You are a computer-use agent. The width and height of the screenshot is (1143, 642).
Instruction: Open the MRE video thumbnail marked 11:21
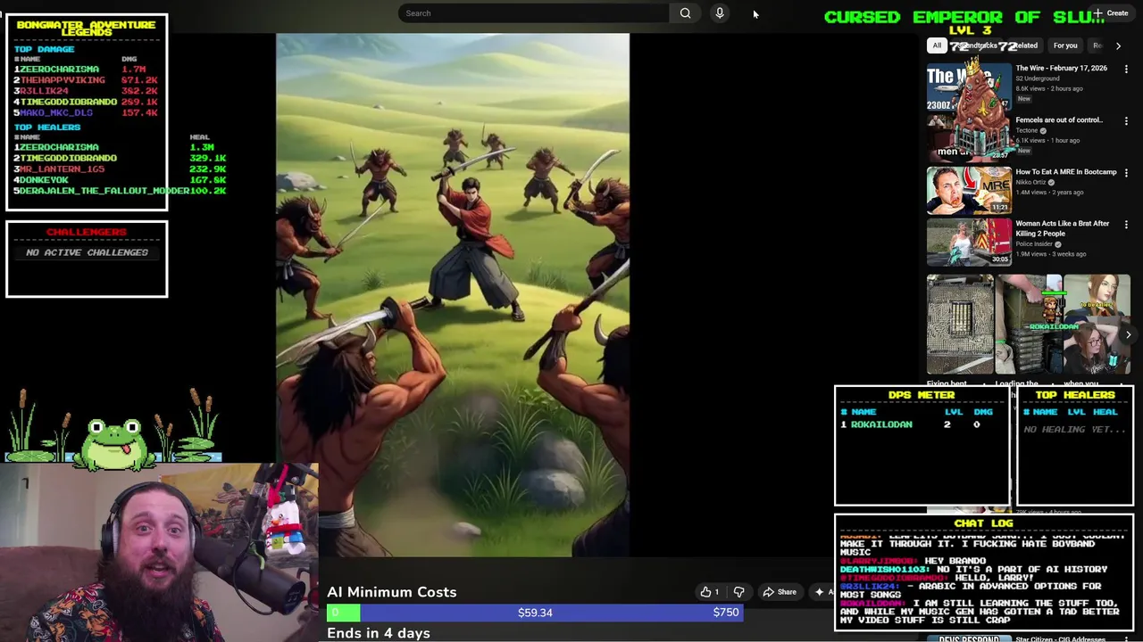[x=969, y=190]
